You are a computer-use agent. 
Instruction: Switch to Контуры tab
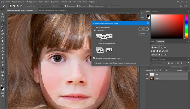tap(162, 59)
